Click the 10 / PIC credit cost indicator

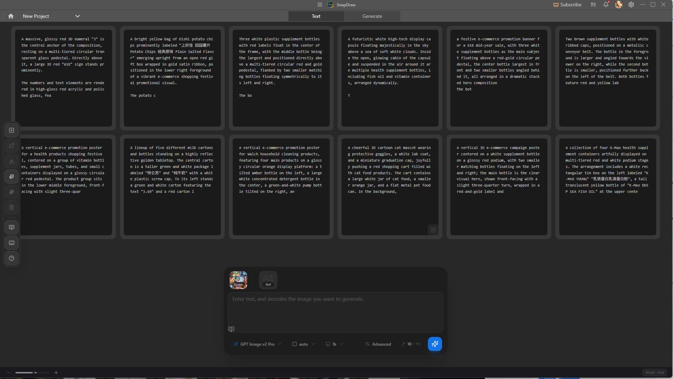pos(411,344)
